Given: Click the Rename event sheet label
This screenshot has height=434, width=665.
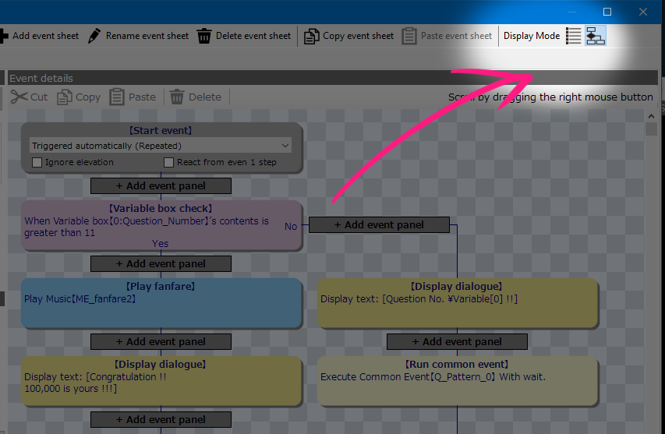Looking at the screenshot, I should [x=147, y=36].
